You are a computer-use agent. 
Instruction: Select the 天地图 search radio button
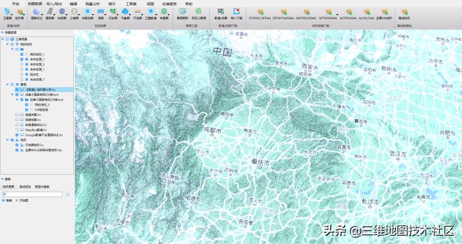(x=17, y=200)
